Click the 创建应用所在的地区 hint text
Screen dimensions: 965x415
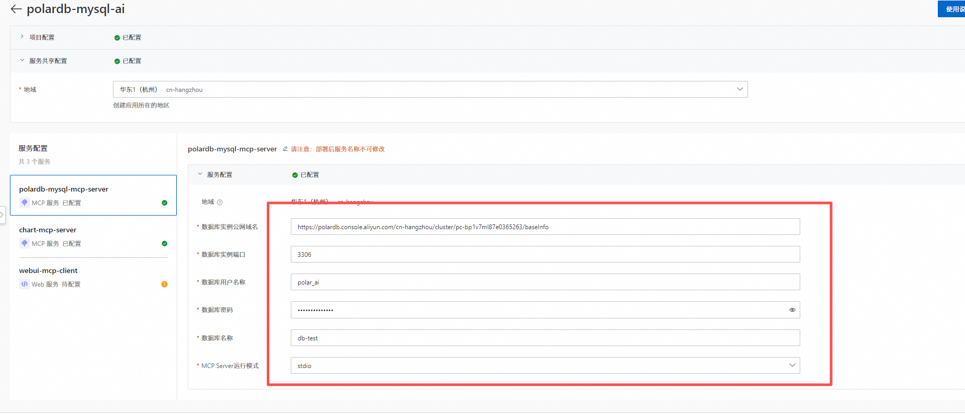click(x=141, y=105)
